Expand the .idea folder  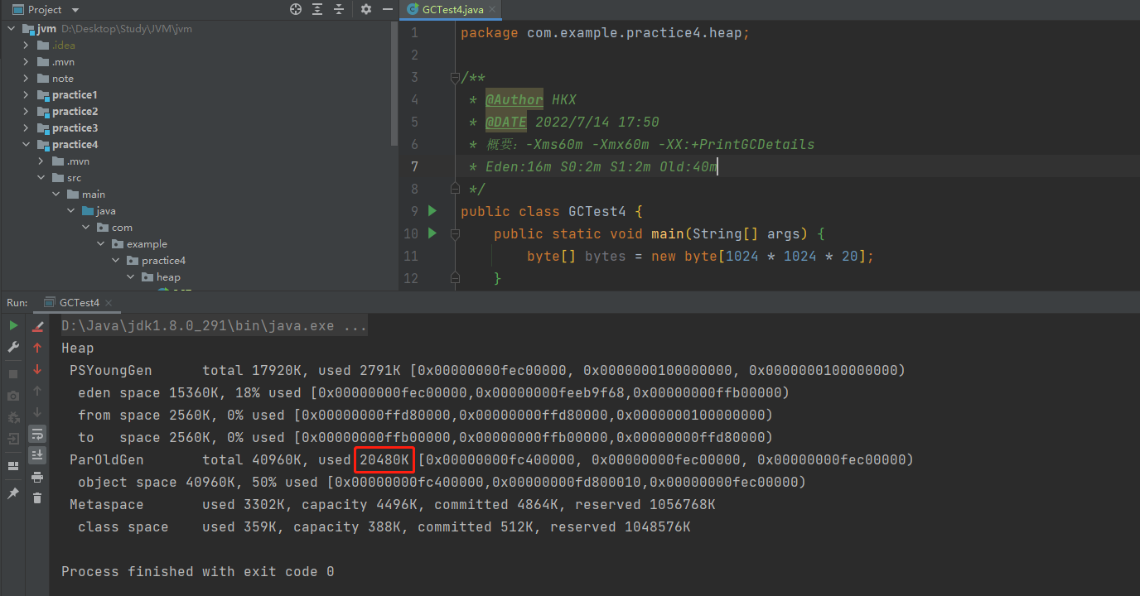(27, 46)
